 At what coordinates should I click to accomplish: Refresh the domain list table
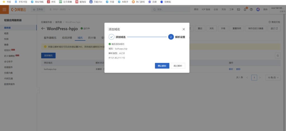tap(278, 56)
